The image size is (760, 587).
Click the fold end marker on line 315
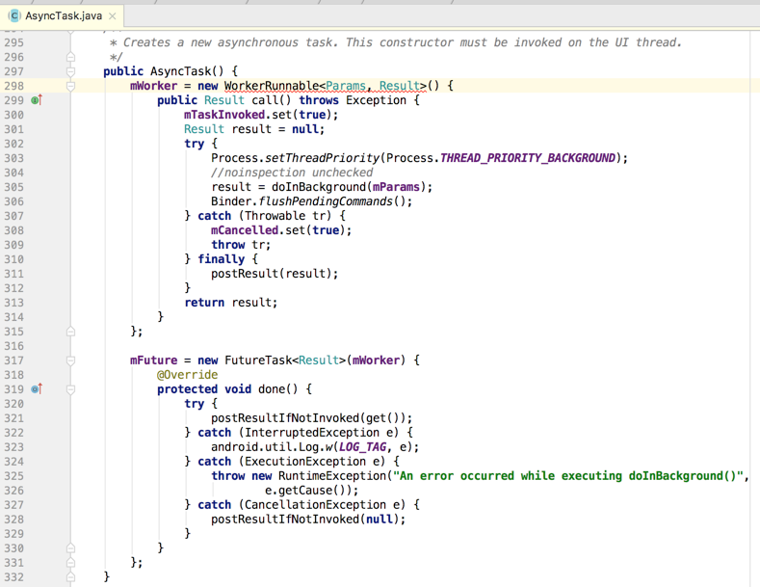coord(70,332)
